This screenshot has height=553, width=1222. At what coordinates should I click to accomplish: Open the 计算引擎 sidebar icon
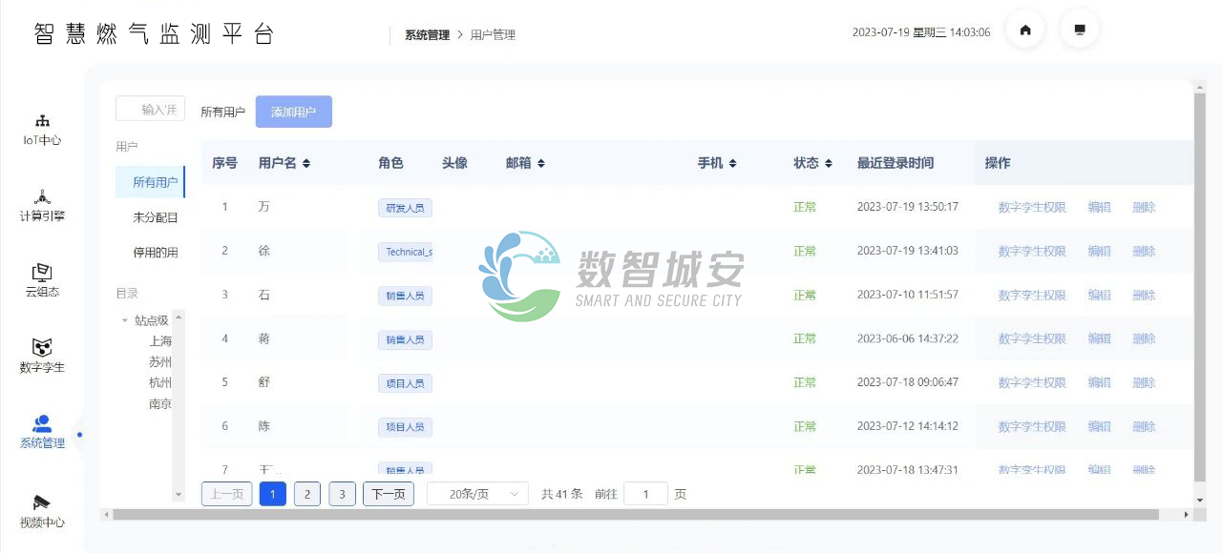(x=42, y=197)
